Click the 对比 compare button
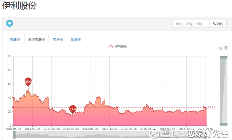Viewport: 232px width, 140px height. coord(218,24)
